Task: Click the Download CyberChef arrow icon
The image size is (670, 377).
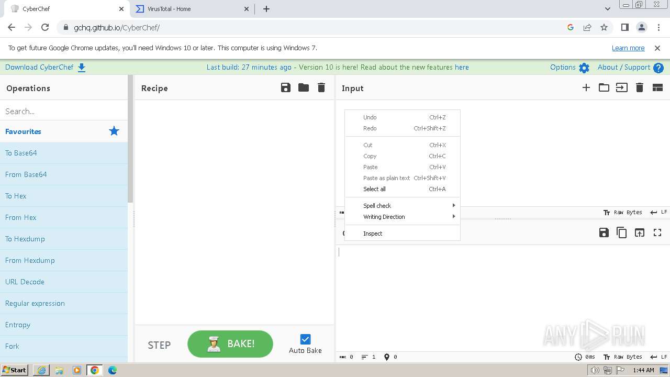Action: coord(82,68)
